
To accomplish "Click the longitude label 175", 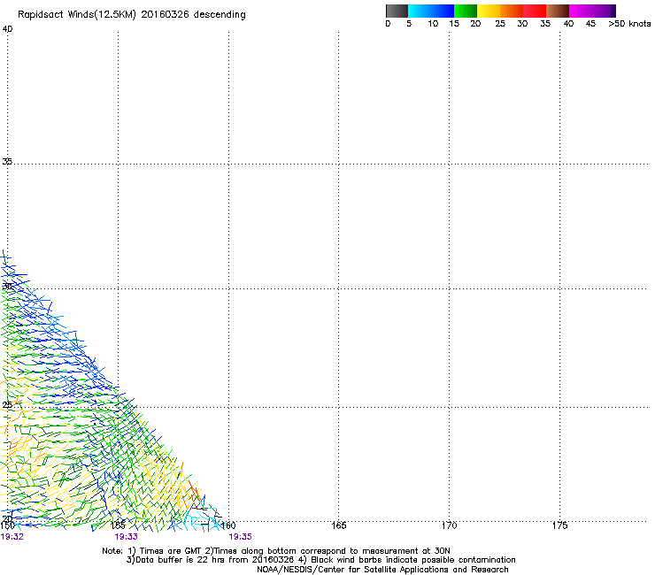I will pos(559,525).
